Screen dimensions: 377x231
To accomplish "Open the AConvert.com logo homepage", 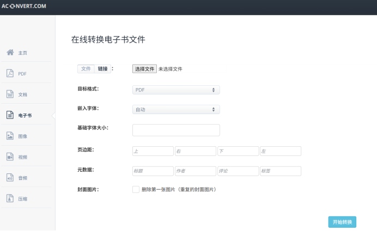I will coord(24,6).
